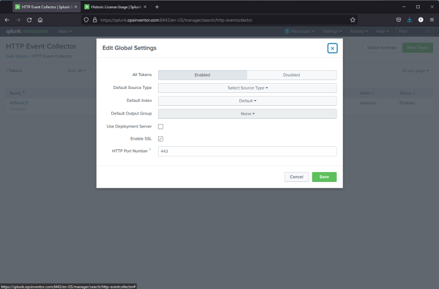Go forward in browser history
The image size is (439, 289).
tap(18, 20)
